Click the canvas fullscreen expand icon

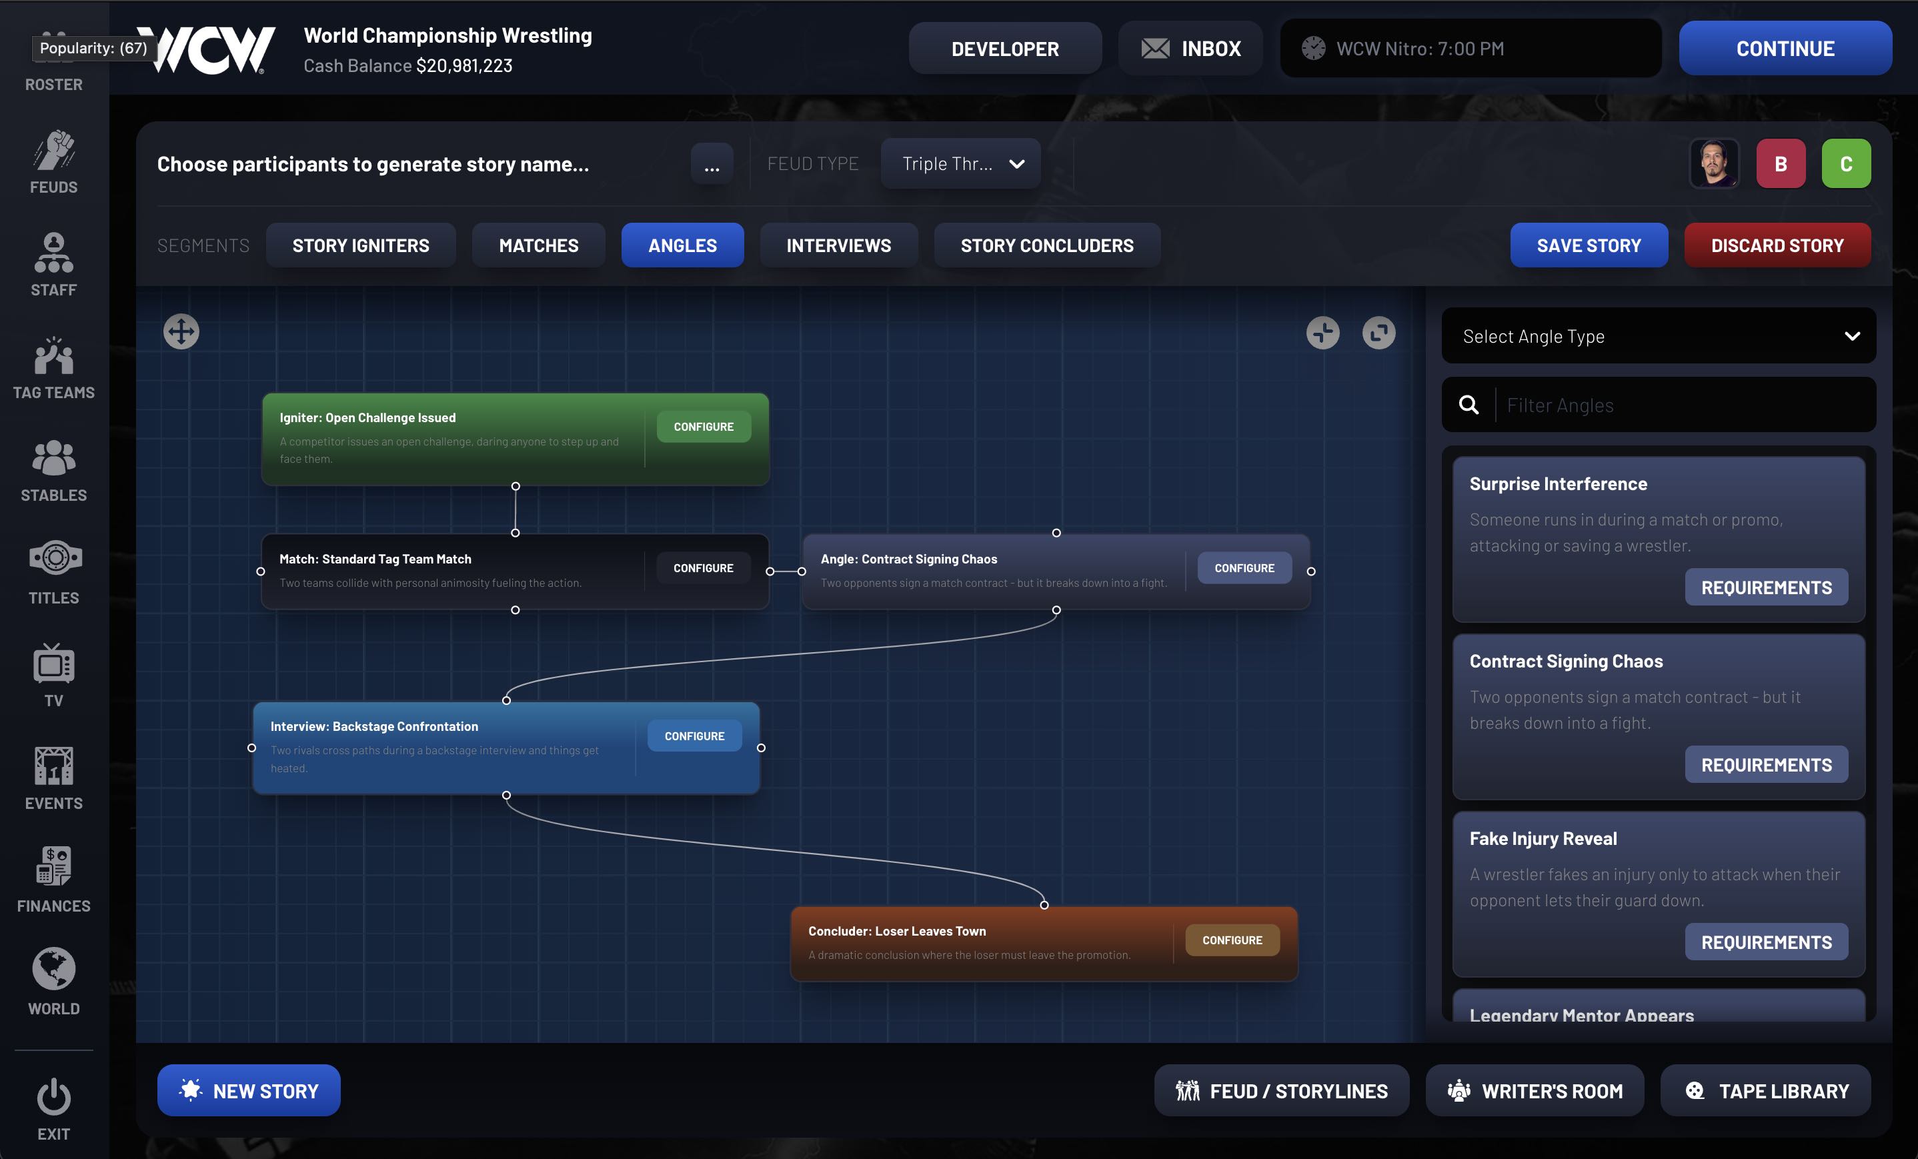tap(1378, 332)
